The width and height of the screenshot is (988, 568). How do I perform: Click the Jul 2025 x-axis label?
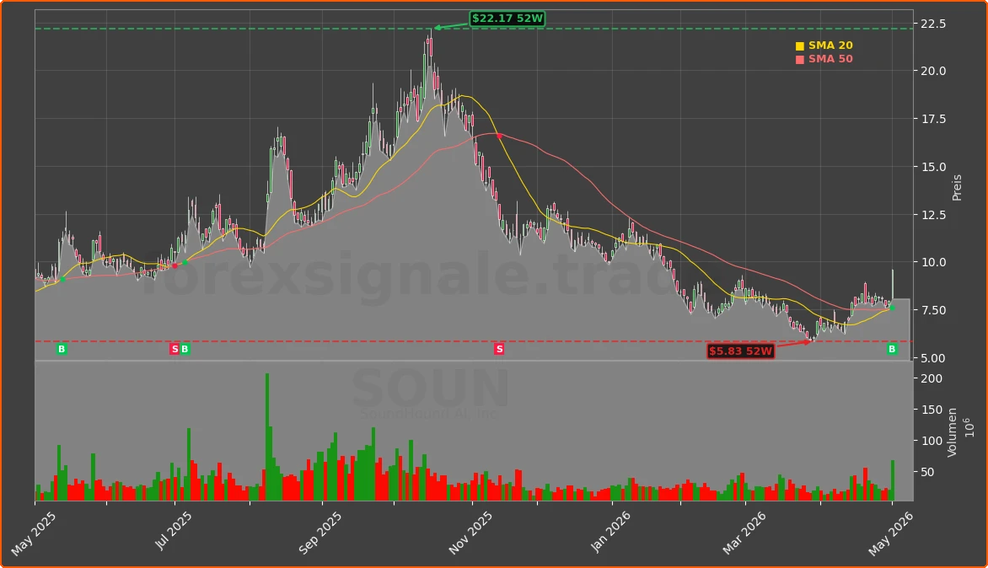173,530
